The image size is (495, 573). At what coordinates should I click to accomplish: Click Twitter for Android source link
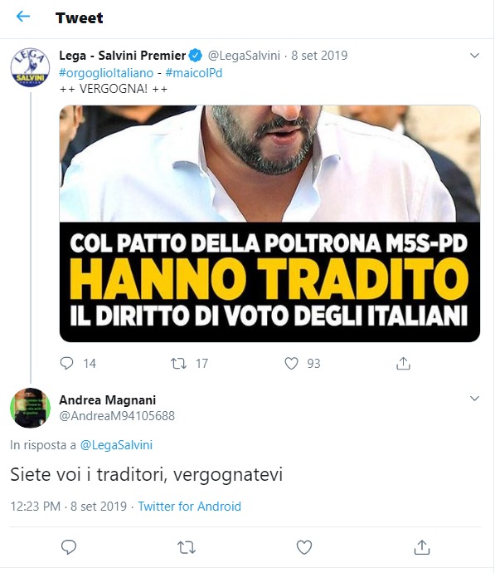pyautogui.click(x=189, y=506)
